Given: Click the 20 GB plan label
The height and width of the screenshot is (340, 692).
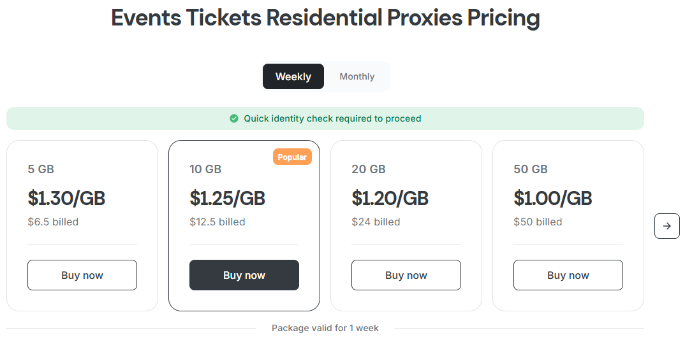Looking at the screenshot, I should pyautogui.click(x=369, y=169).
